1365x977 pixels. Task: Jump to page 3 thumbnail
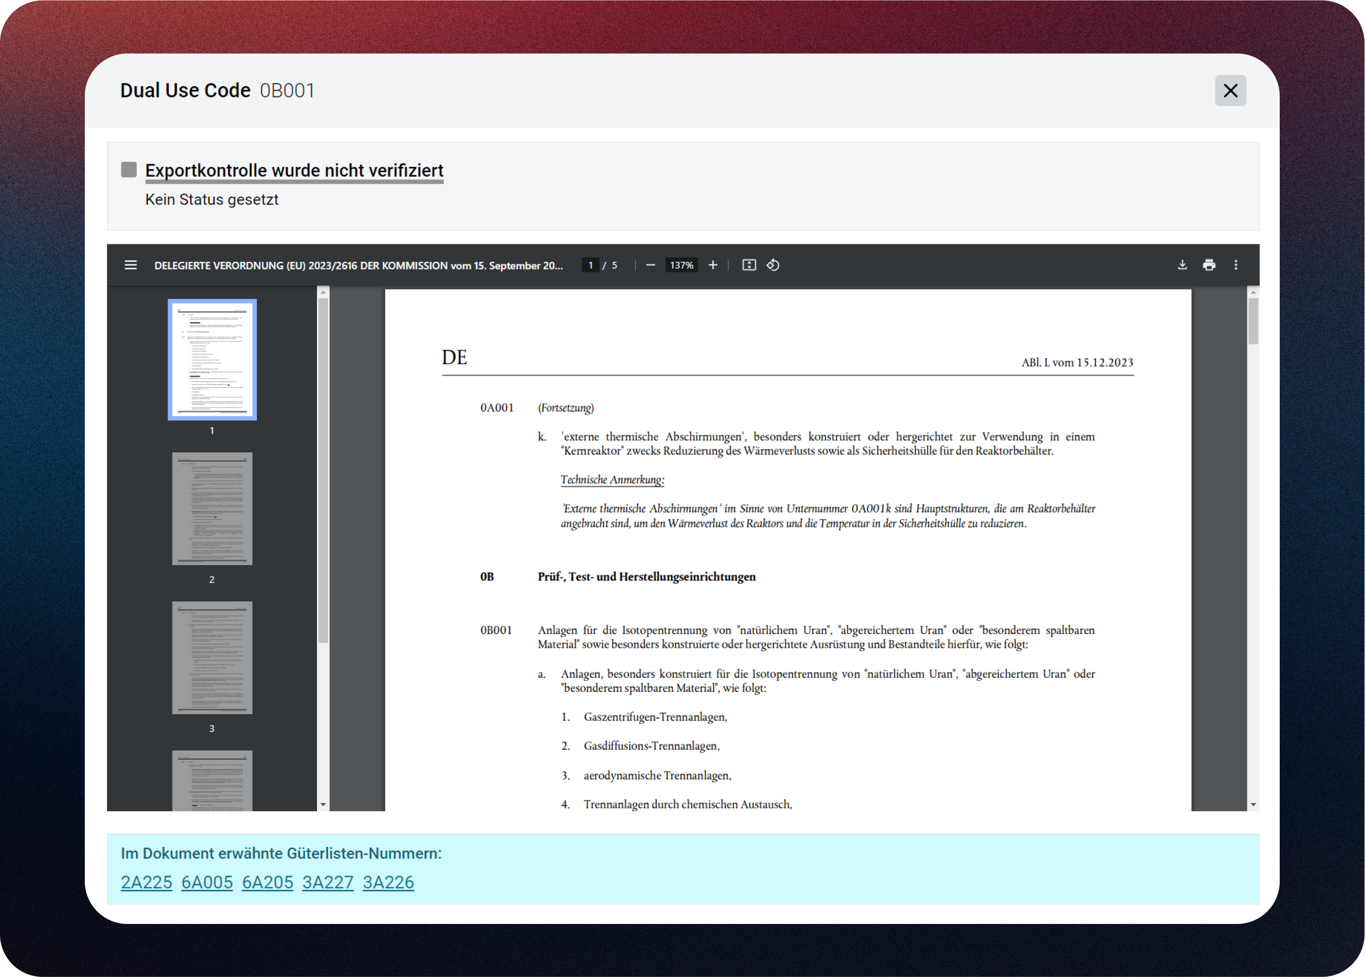pos(212,657)
